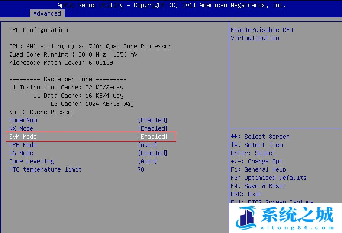Click the Select Item key hint

click(257, 145)
